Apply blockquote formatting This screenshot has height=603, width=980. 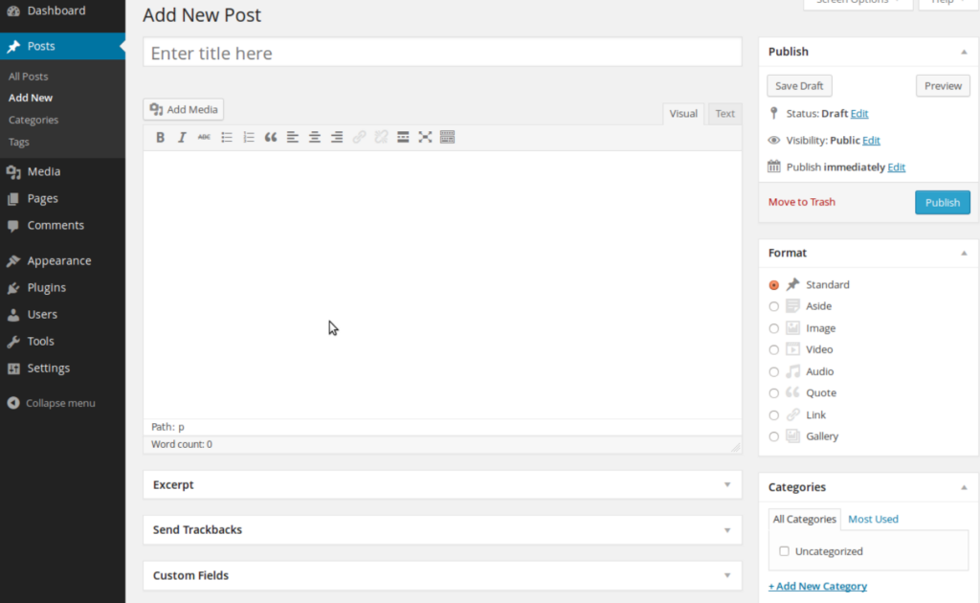click(x=271, y=138)
